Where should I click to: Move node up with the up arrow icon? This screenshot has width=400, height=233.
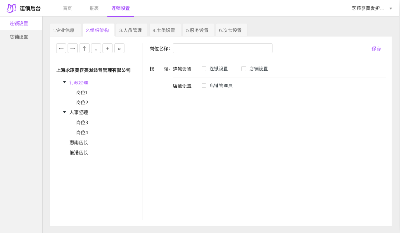[85, 49]
